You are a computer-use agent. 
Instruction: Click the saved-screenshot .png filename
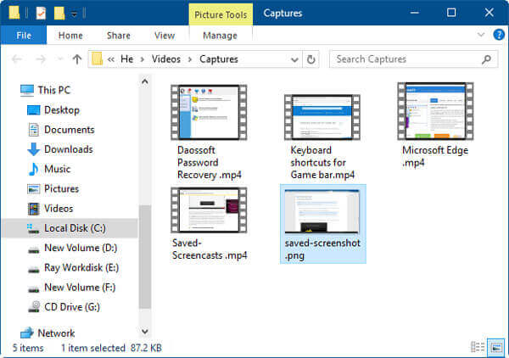(x=322, y=249)
